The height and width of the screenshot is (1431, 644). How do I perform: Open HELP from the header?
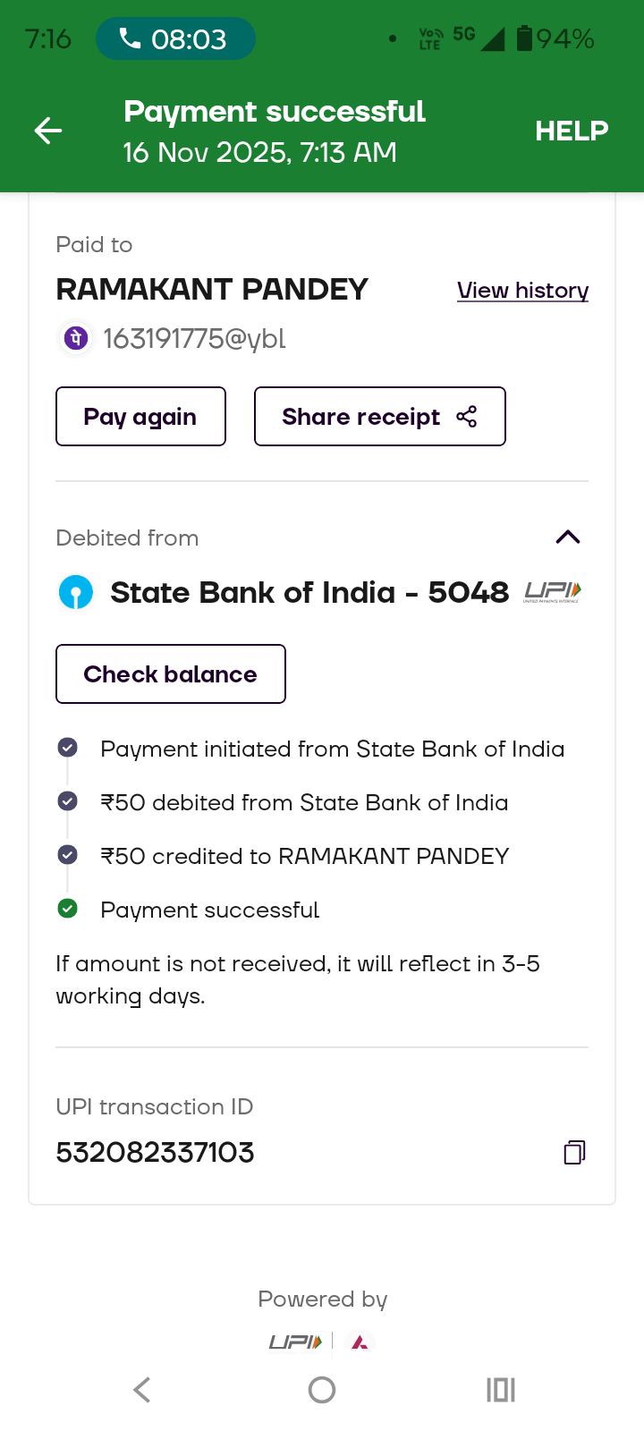click(x=572, y=131)
